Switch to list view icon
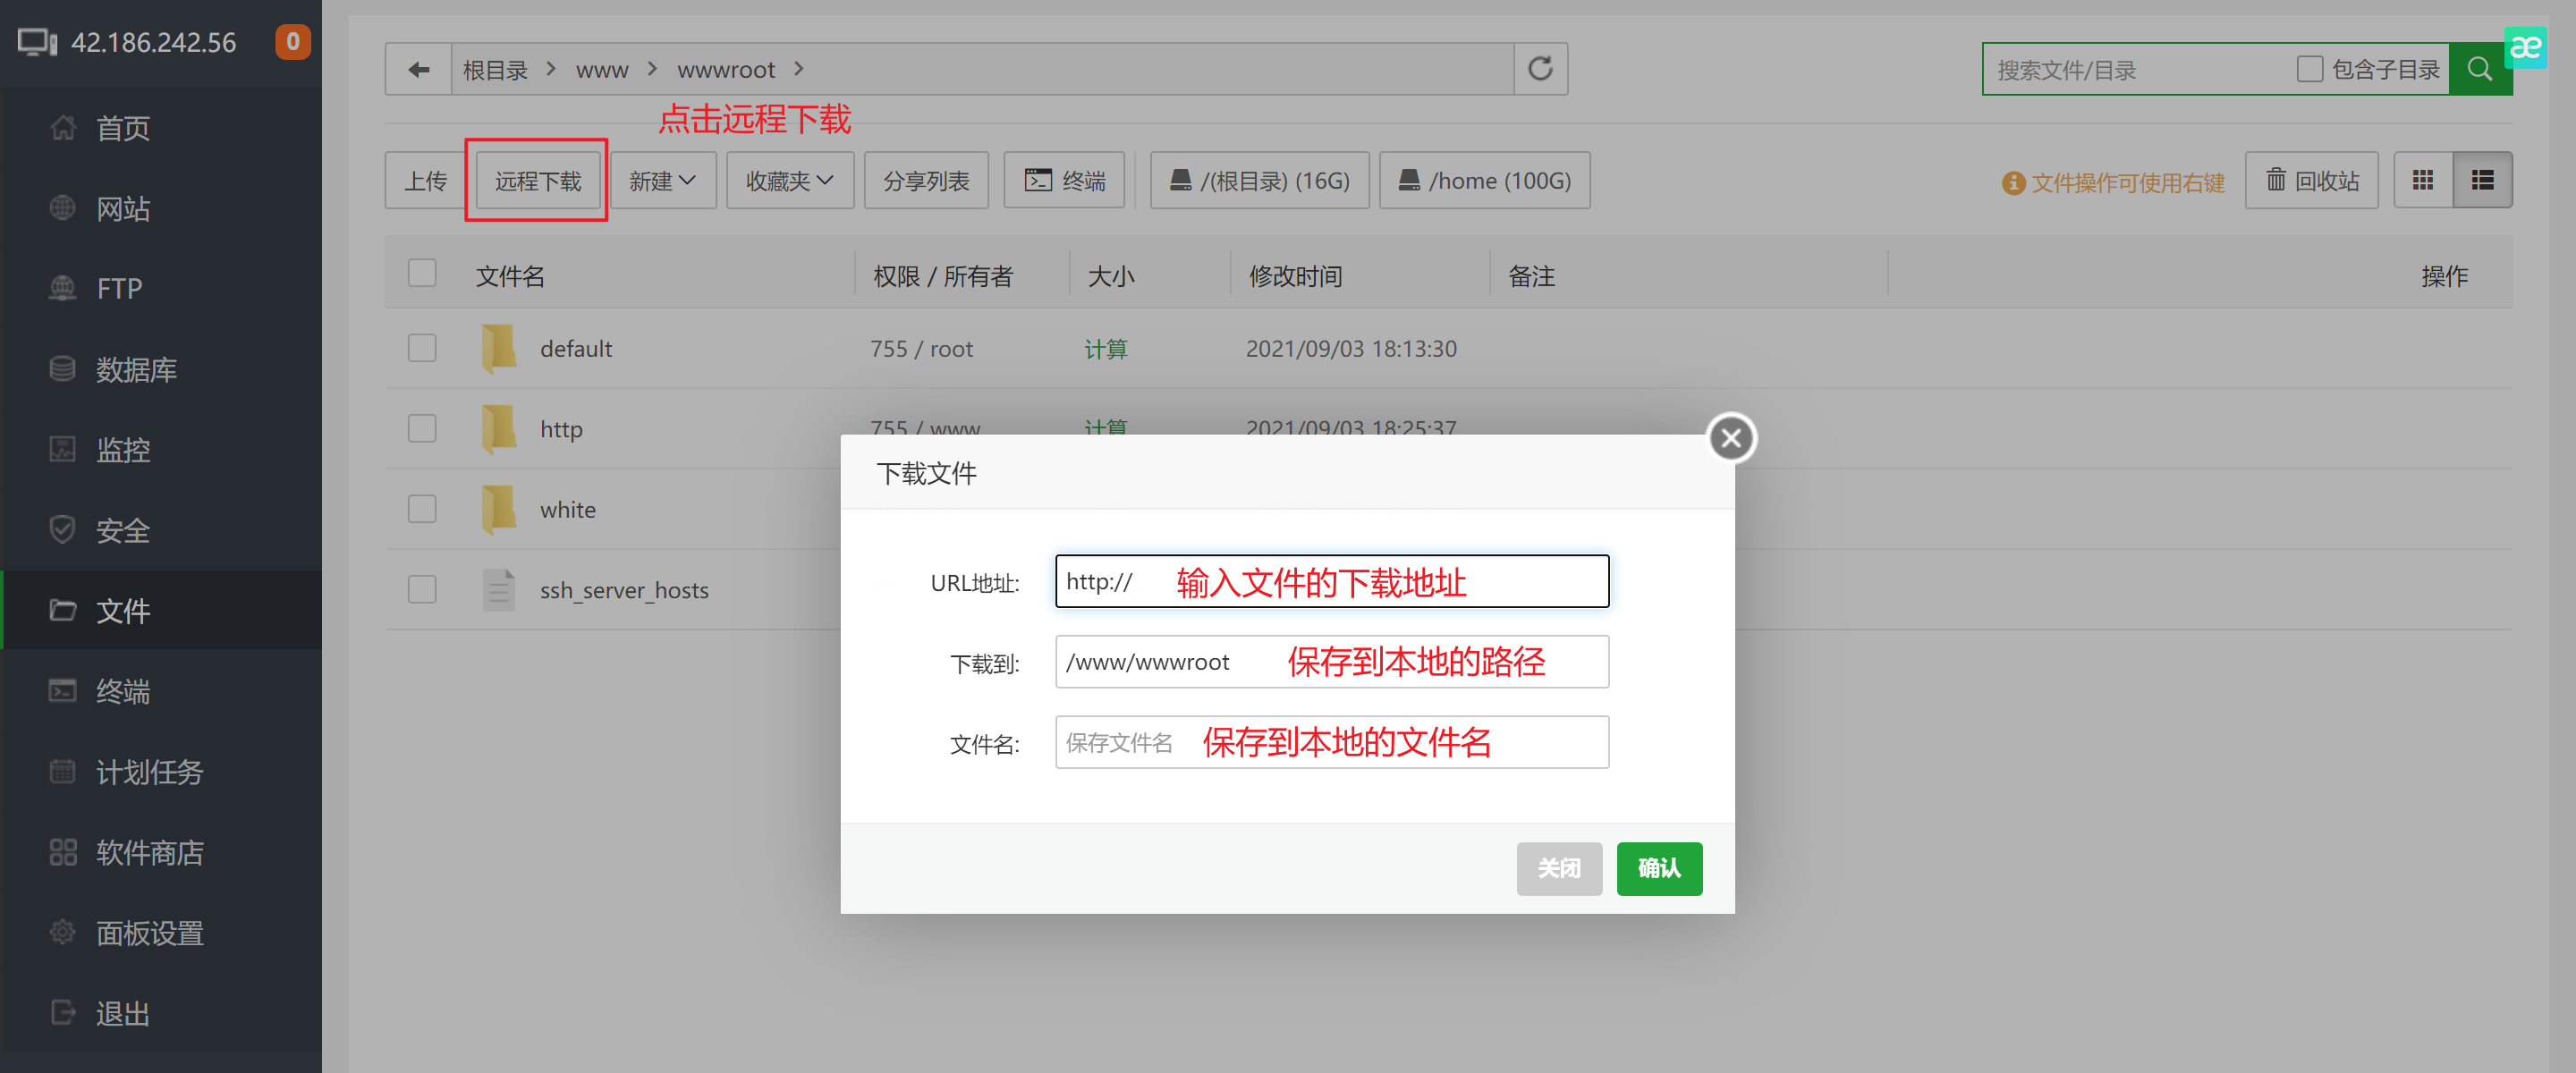The width and height of the screenshot is (2576, 1073). [x=2482, y=180]
